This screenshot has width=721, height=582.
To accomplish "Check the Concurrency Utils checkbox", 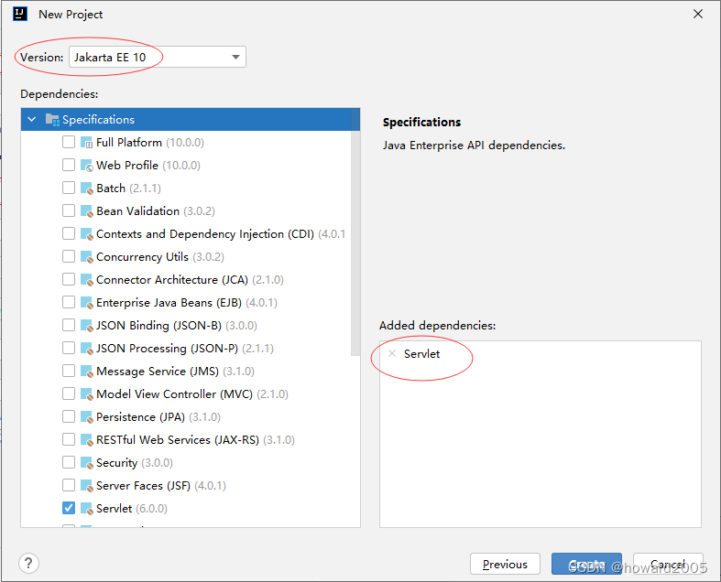I will pyautogui.click(x=69, y=256).
